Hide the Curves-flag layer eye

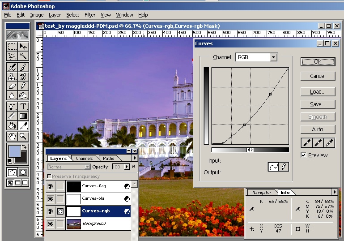click(x=51, y=186)
